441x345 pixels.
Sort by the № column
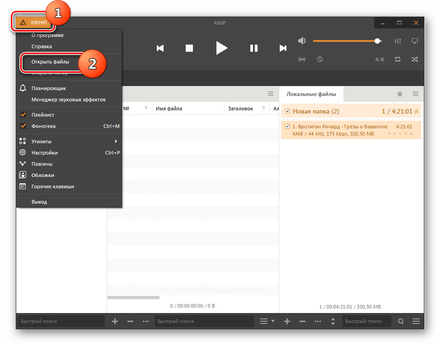(126, 108)
